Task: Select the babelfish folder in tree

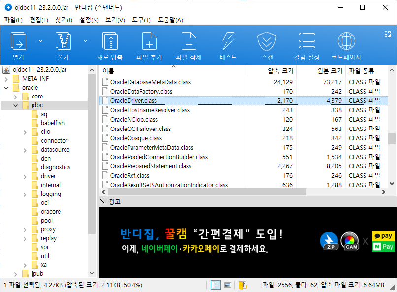Action: [53, 123]
